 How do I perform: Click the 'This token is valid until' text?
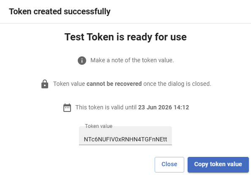pyautogui.click(x=106, y=107)
